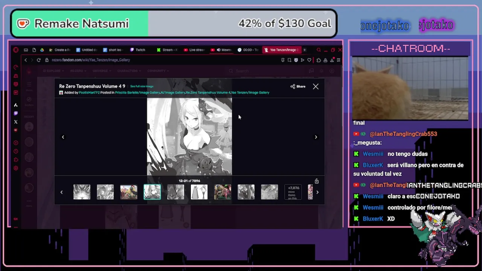Screen dimensions: 482x271
Task: Switch to the Untitled document browser tab
Action: click(x=87, y=50)
